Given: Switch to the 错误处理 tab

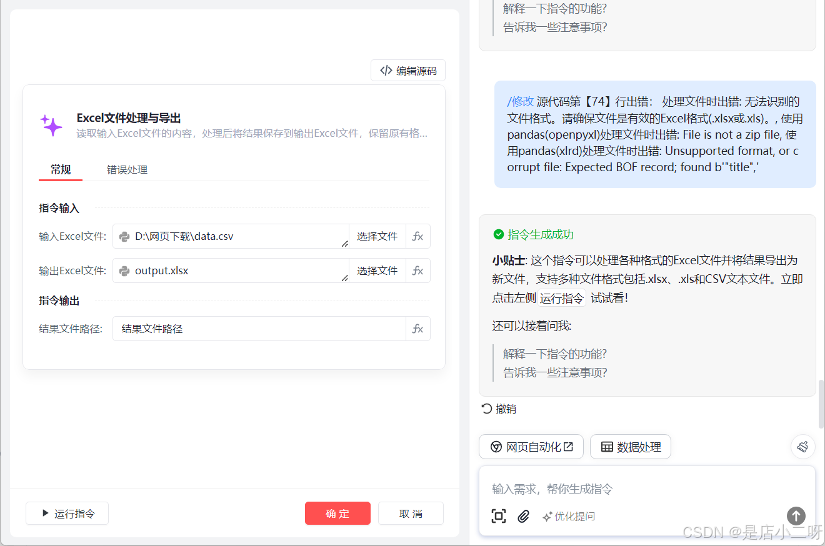Looking at the screenshot, I should 126,169.
